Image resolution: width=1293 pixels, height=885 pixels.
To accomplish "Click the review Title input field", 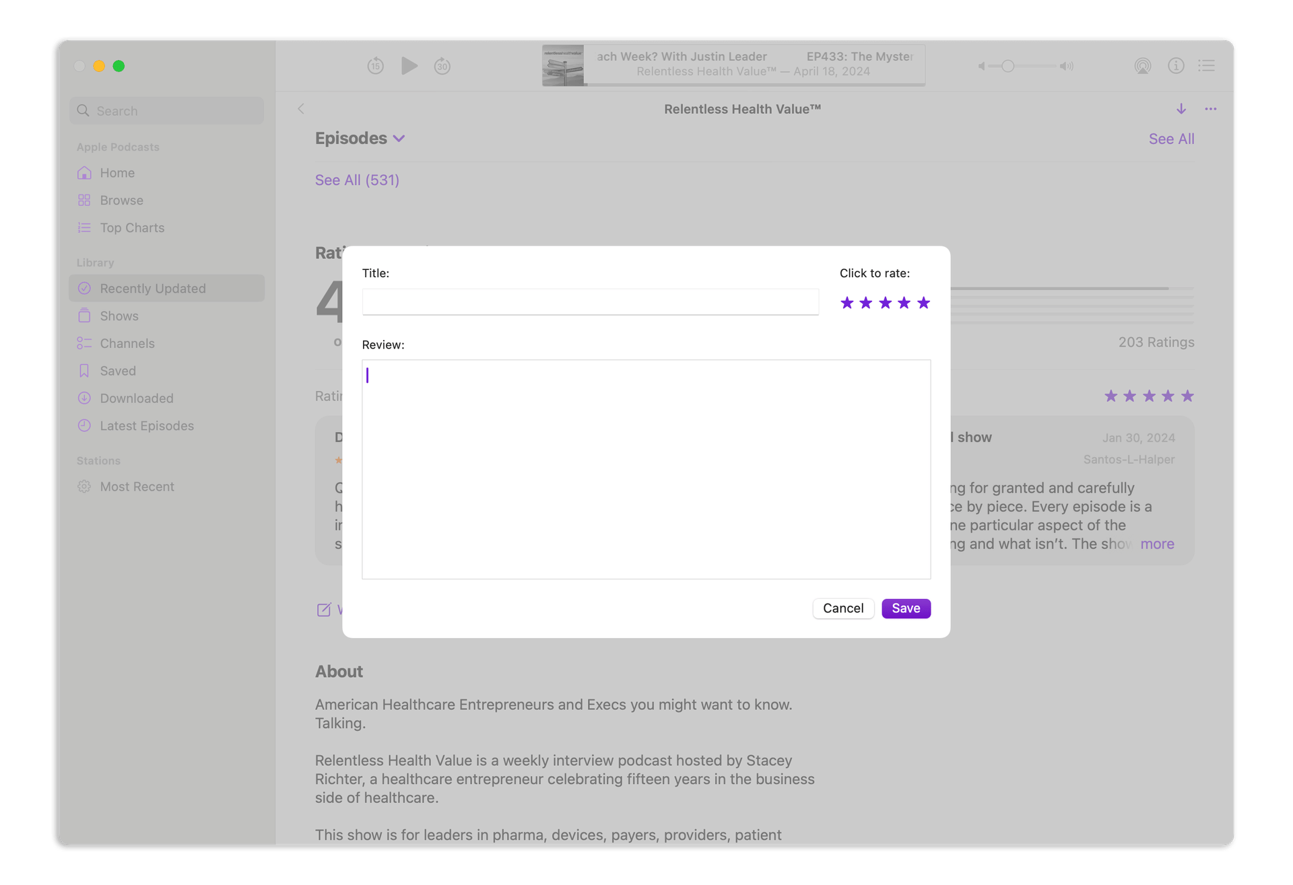I will 590,302.
